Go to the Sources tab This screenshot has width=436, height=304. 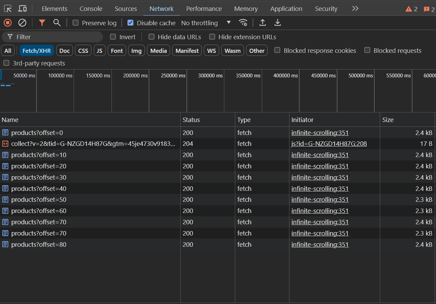(126, 9)
